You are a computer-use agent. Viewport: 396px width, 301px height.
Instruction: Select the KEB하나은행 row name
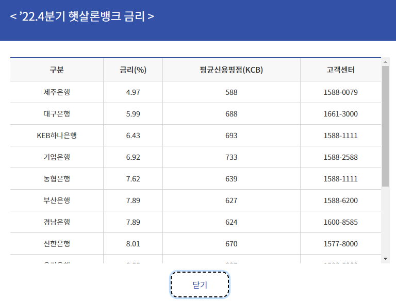(x=57, y=136)
